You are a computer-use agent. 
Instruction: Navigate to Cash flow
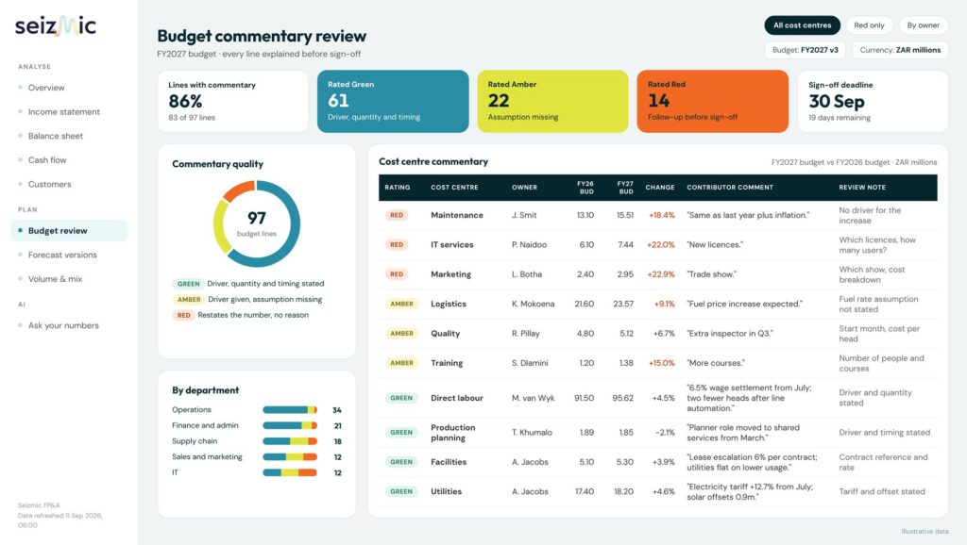click(x=47, y=159)
